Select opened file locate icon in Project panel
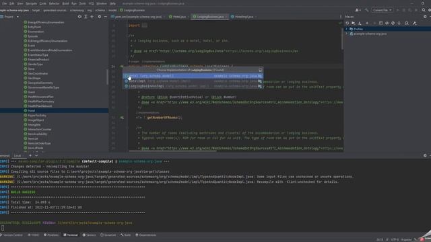The width and height of the screenshot is (431, 242). pyautogui.click(x=79, y=17)
